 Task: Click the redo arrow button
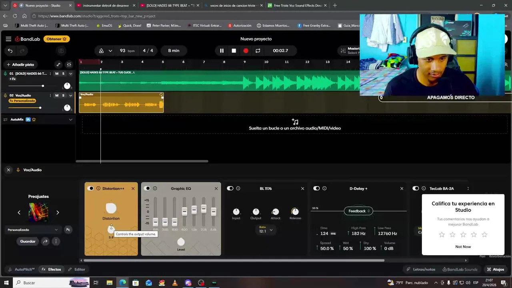click(22, 51)
